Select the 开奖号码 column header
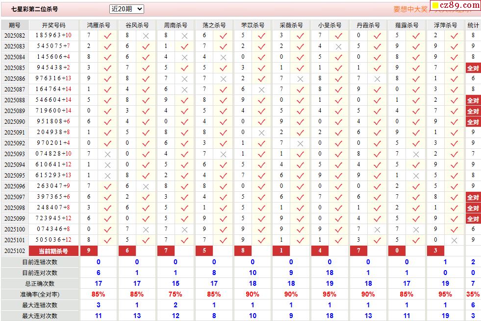Image resolution: width=481 pixels, height=321 pixels. (x=53, y=25)
